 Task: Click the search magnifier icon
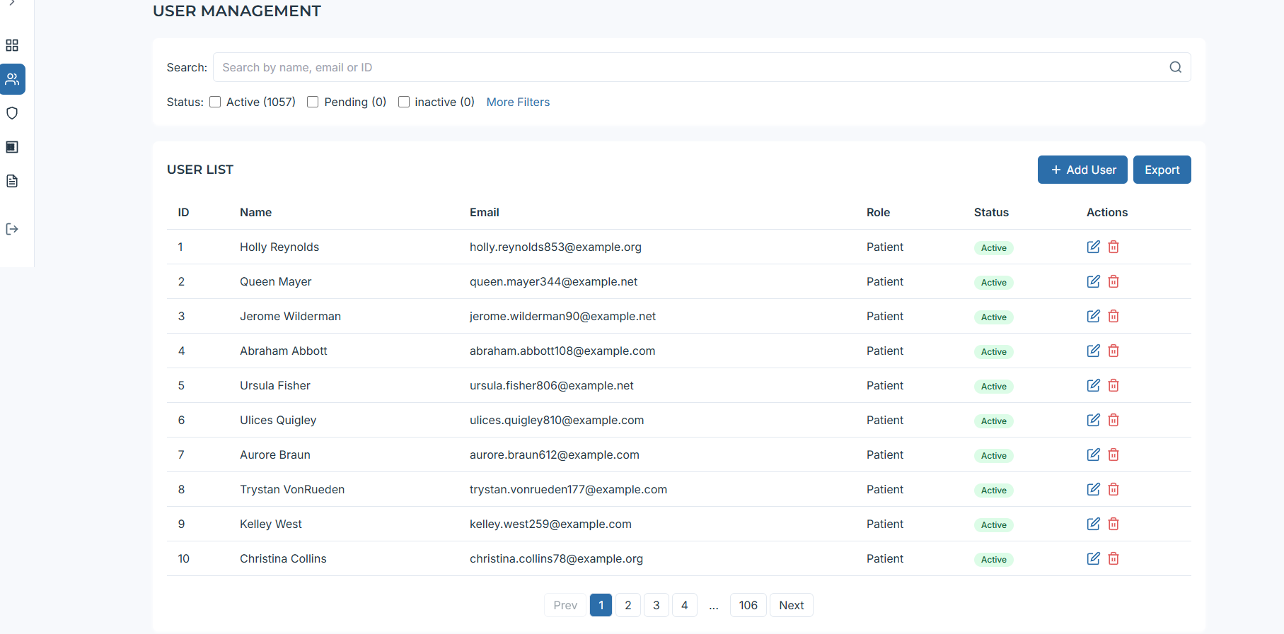(x=1175, y=67)
